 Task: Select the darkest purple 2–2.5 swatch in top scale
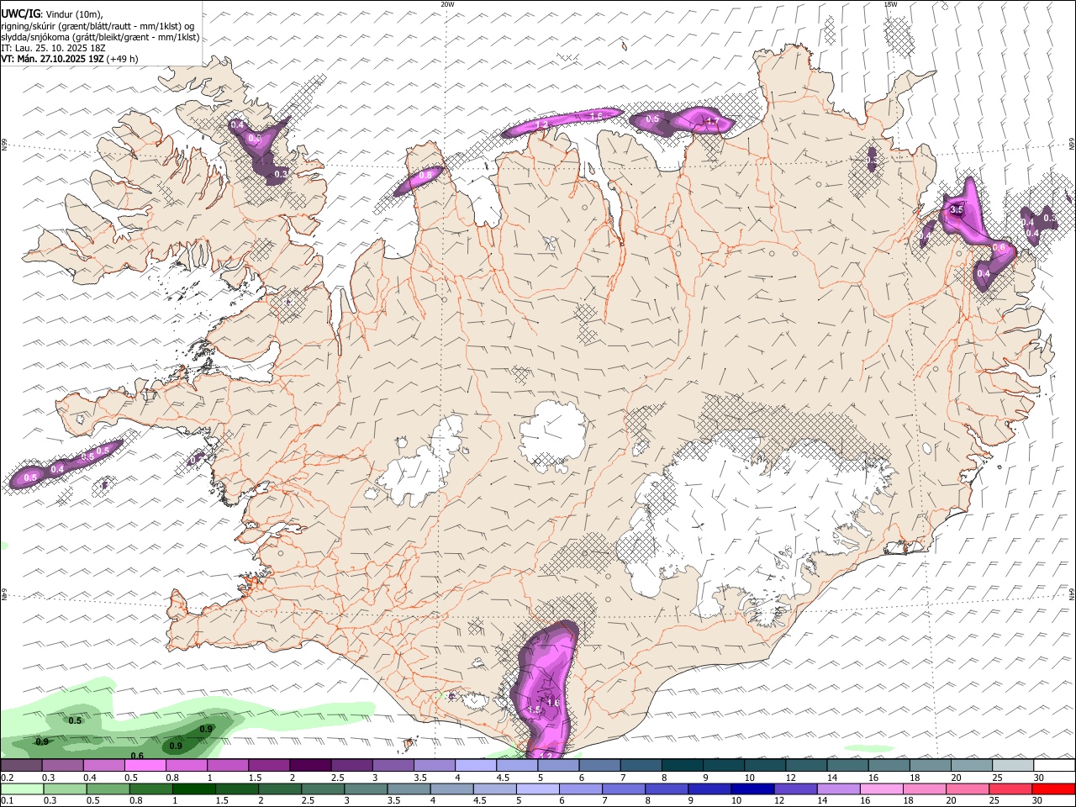tap(309, 765)
